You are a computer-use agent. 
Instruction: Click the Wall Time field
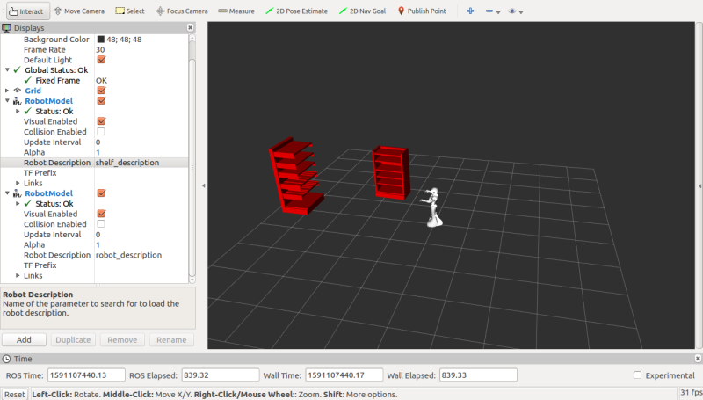point(344,375)
